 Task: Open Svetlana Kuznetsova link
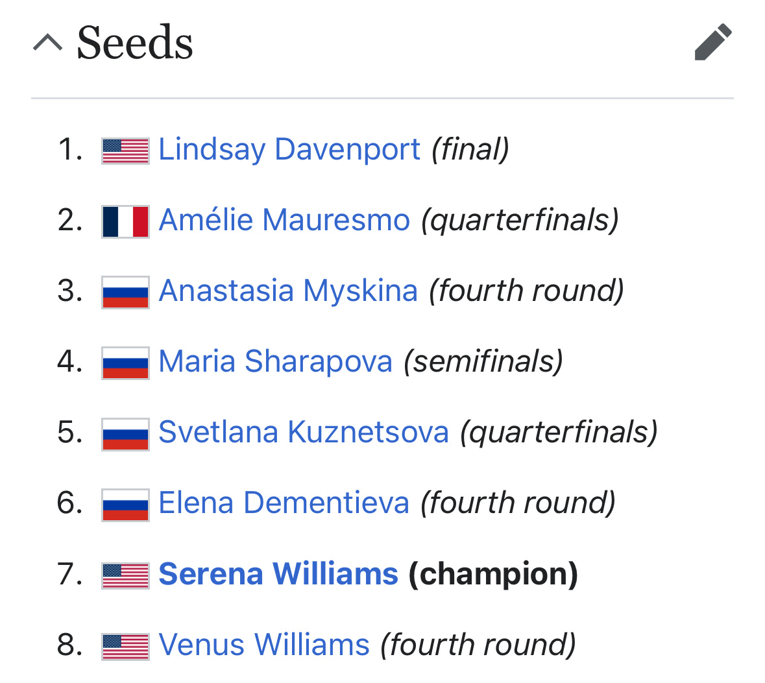(x=304, y=432)
